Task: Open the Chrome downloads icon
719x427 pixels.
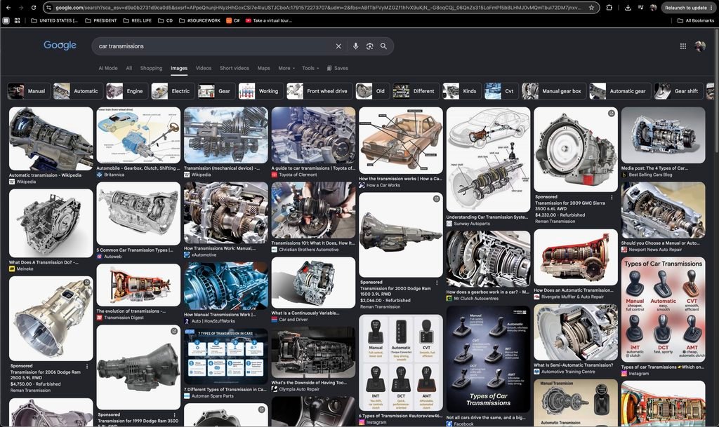Action: (x=628, y=8)
